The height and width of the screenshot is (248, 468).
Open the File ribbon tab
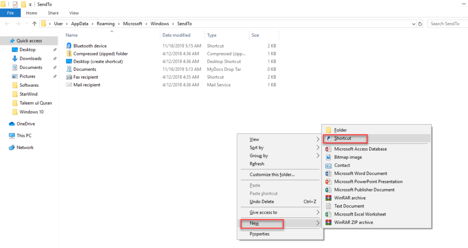click(x=10, y=13)
